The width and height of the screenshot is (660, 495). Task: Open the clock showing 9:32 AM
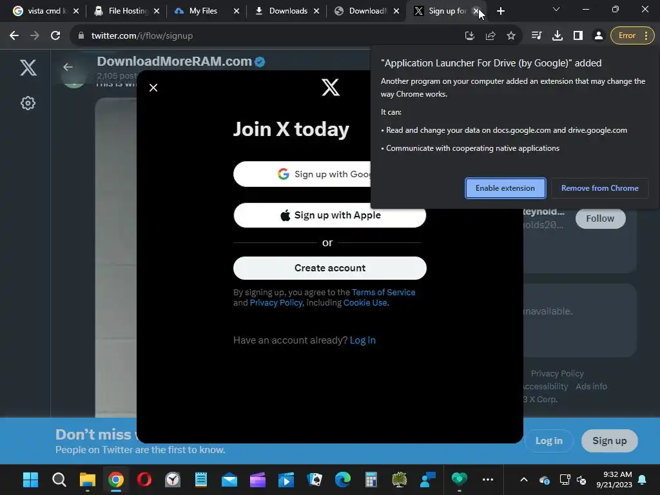pyautogui.click(x=614, y=480)
